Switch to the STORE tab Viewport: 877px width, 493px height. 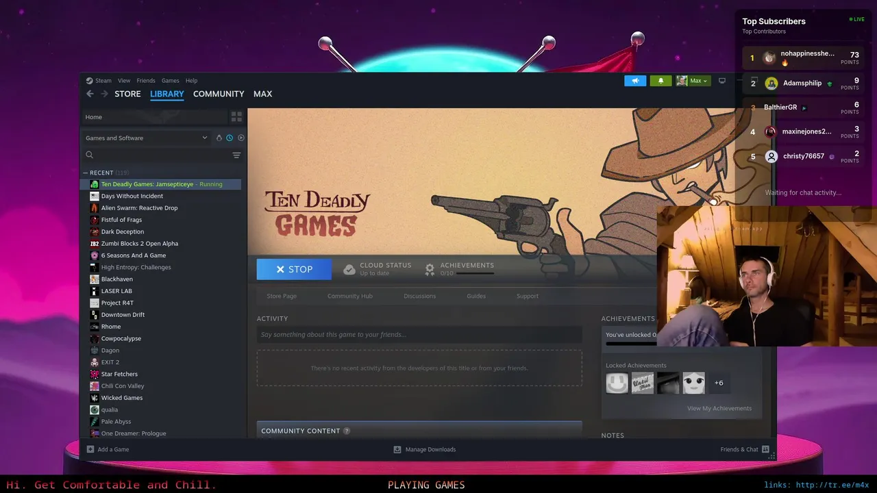127,94
